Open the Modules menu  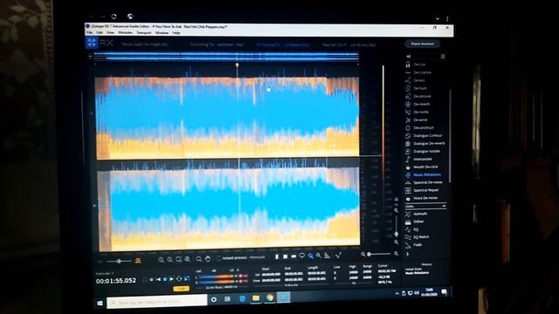125,33
